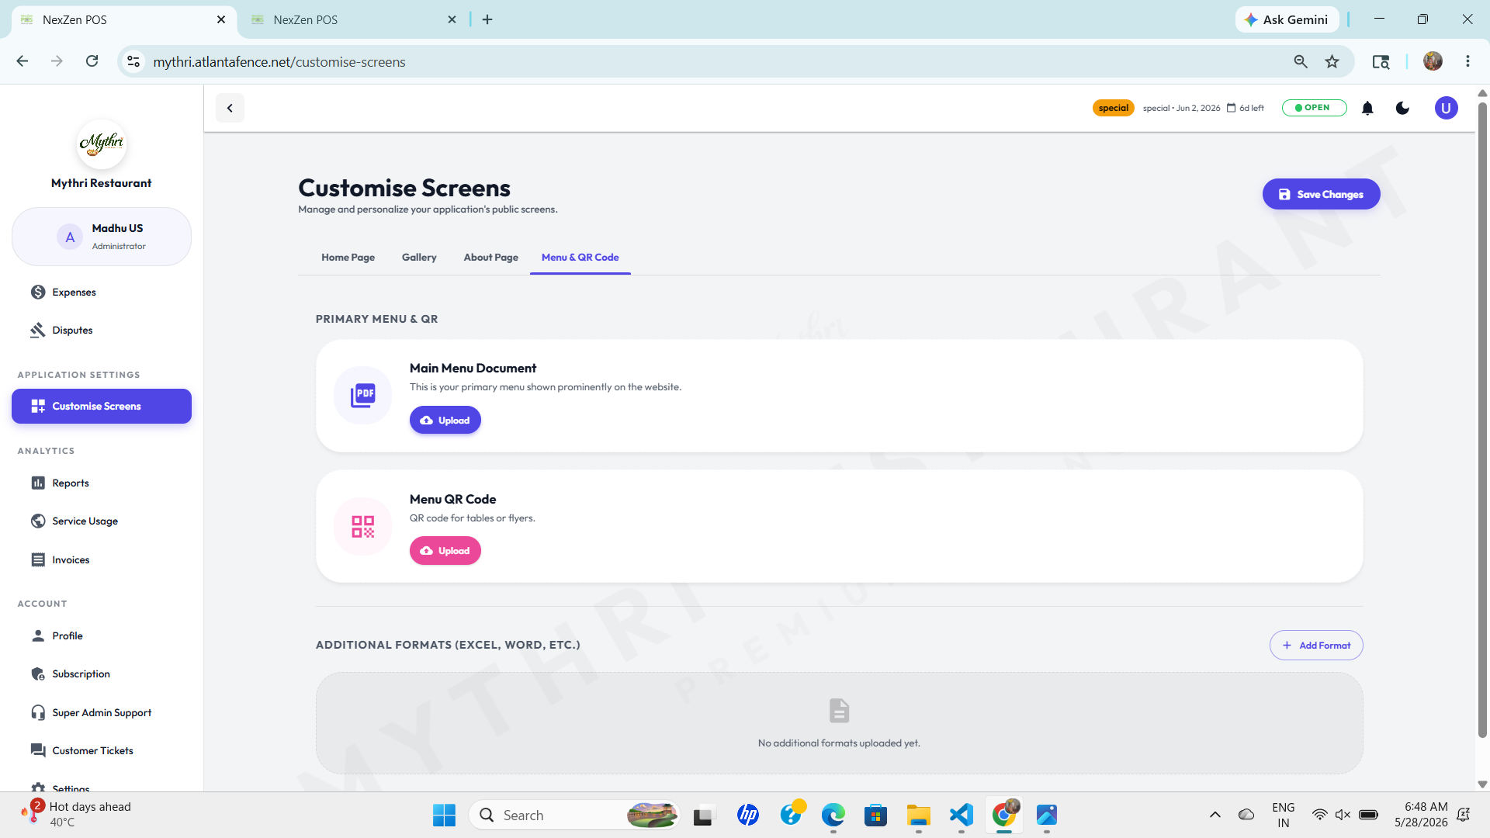Click the Mythri Restaurant logo
The height and width of the screenshot is (838, 1490).
tap(102, 144)
